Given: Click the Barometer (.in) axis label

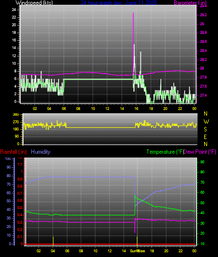Looking at the screenshot, I should pos(190,3).
